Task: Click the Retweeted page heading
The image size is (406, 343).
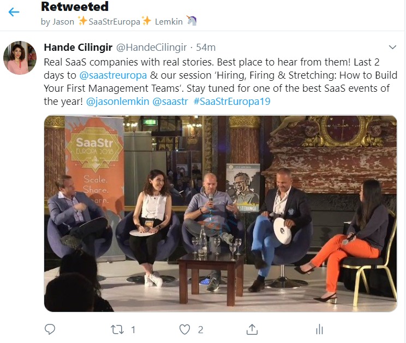Action: [x=75, y=7]
